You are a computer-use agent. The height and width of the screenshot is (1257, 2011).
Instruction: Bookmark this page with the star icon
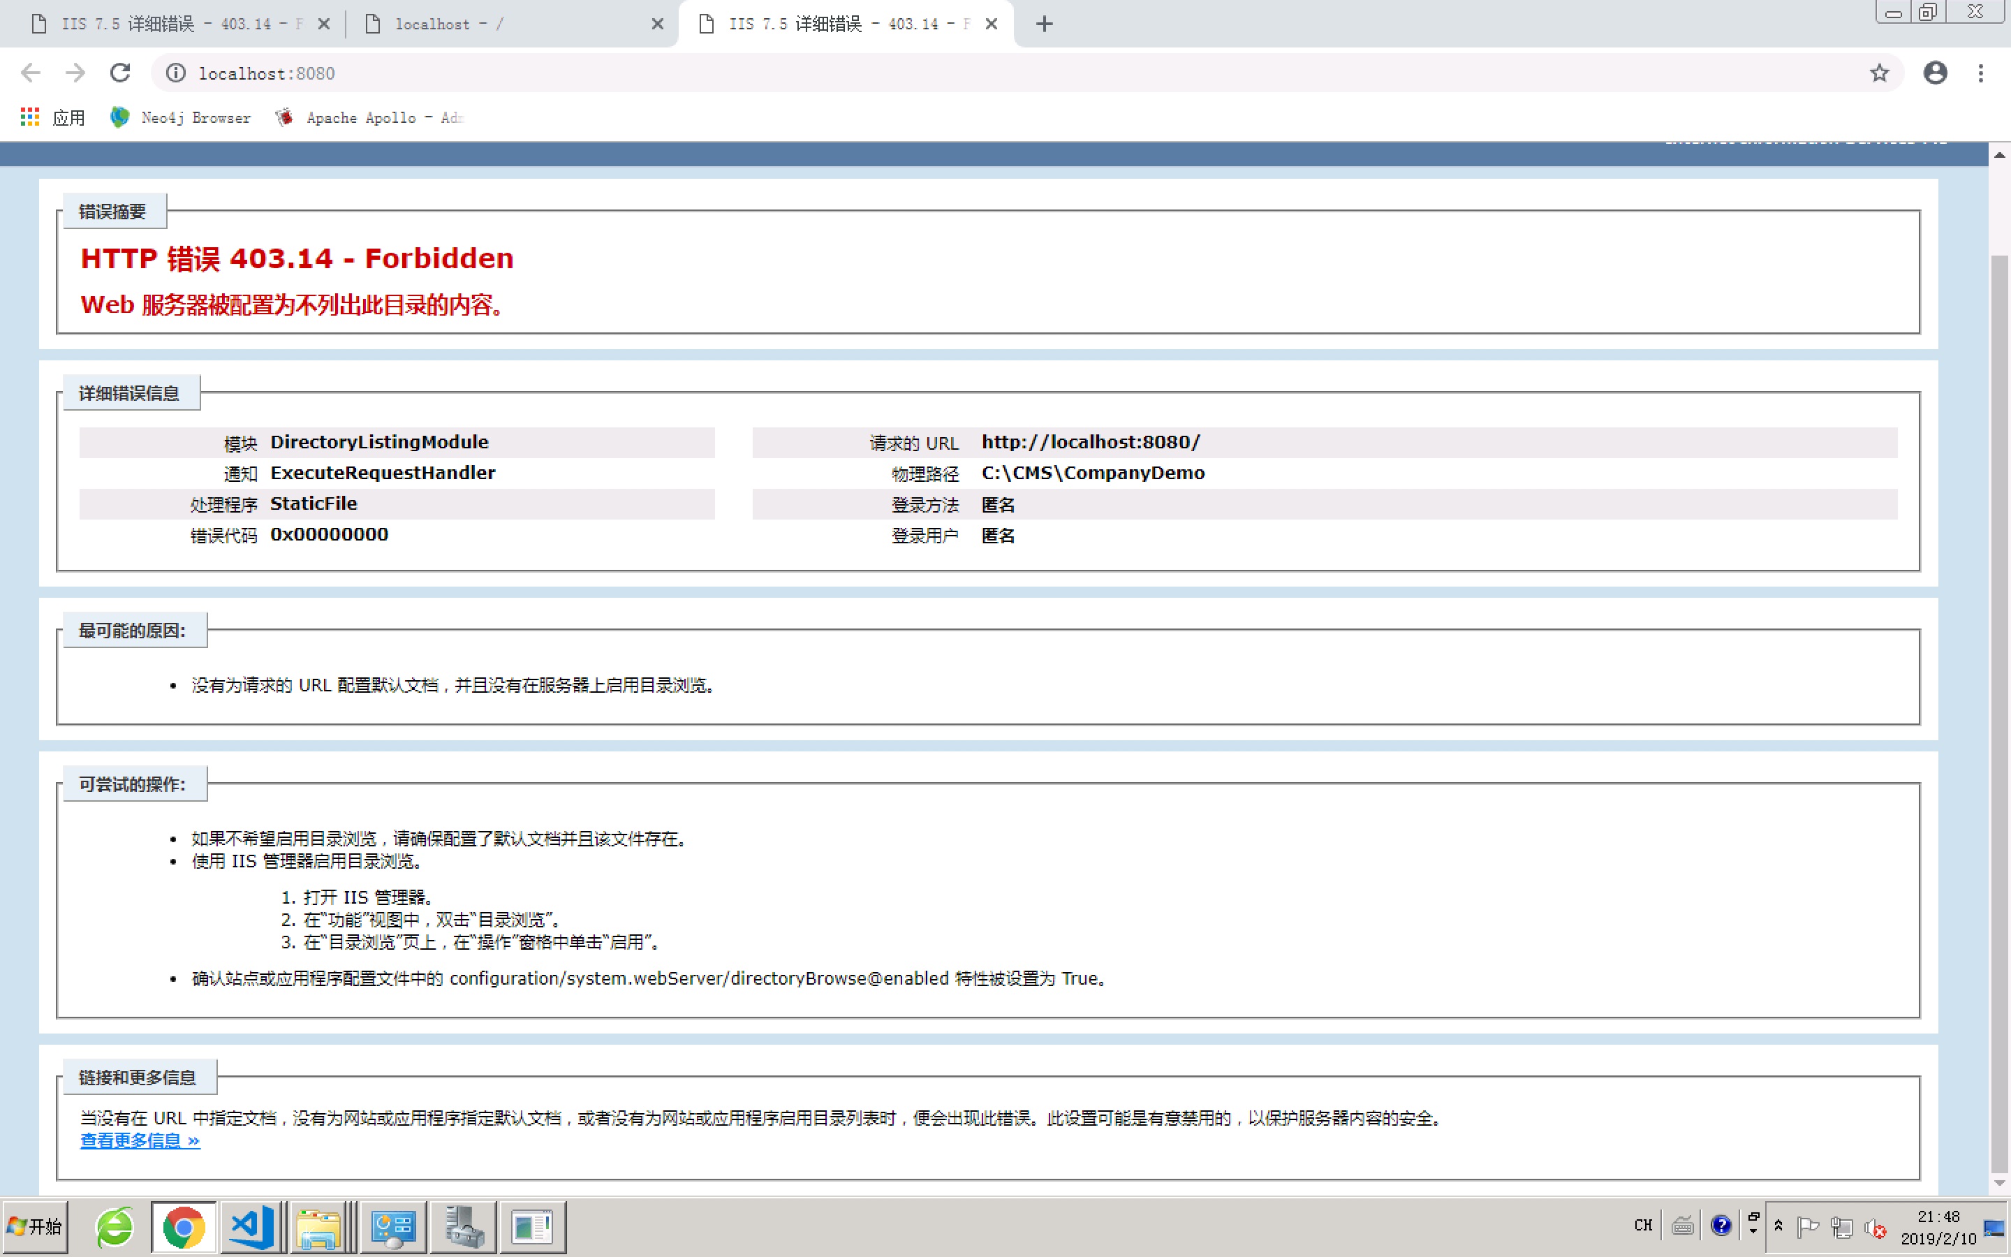click(1880, 73)
